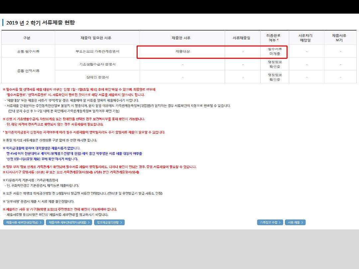Click the 정보제공동의현황 button
The image size is (359, 269).
[x=109, y=222]
